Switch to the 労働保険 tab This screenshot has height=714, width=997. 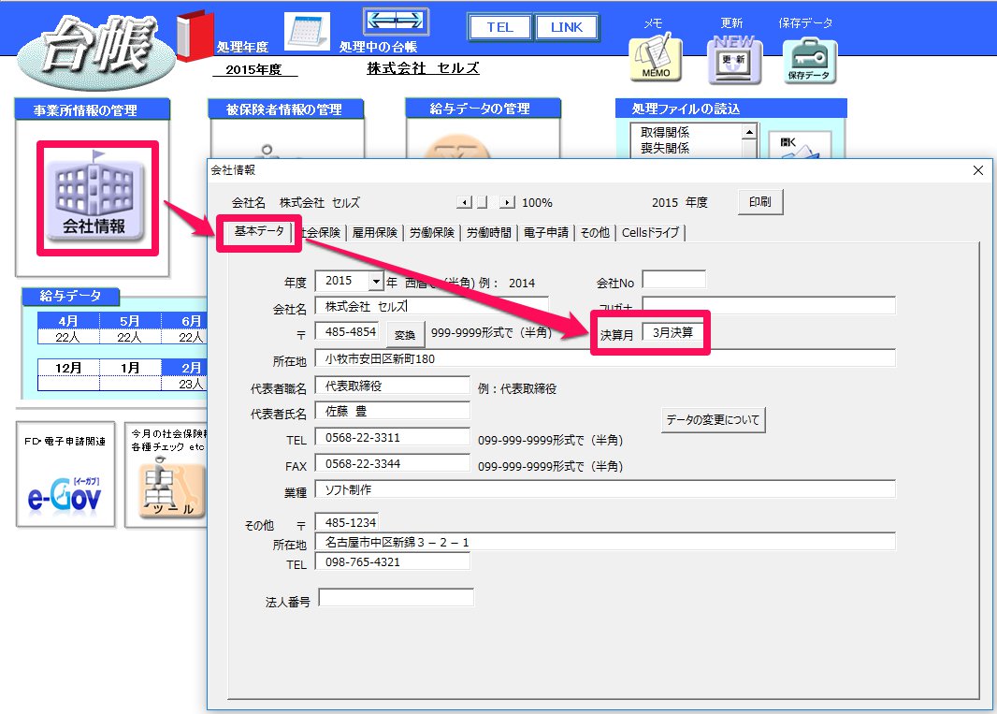tap(432, 233)
